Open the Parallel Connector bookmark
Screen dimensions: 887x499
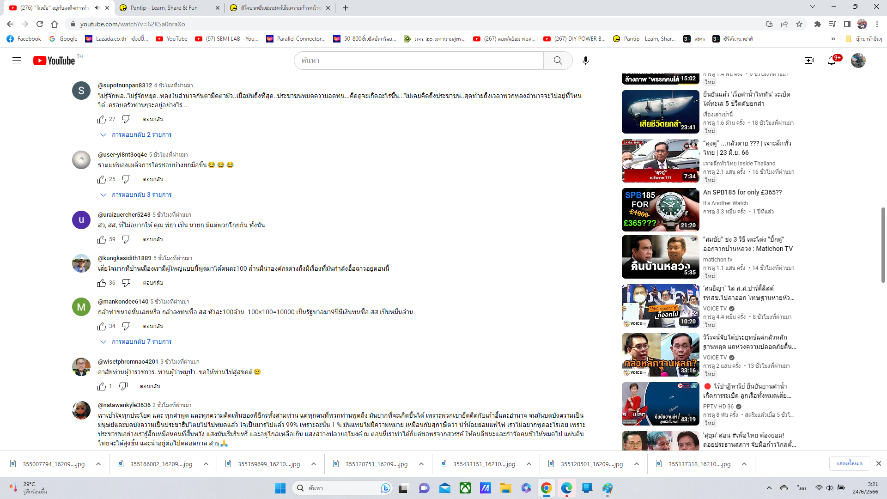296,39
